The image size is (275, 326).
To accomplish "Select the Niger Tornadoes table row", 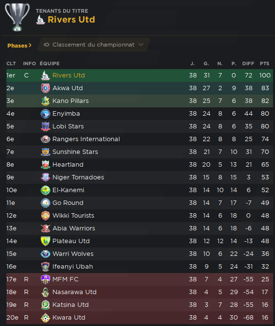I will (x=139, y=177).
